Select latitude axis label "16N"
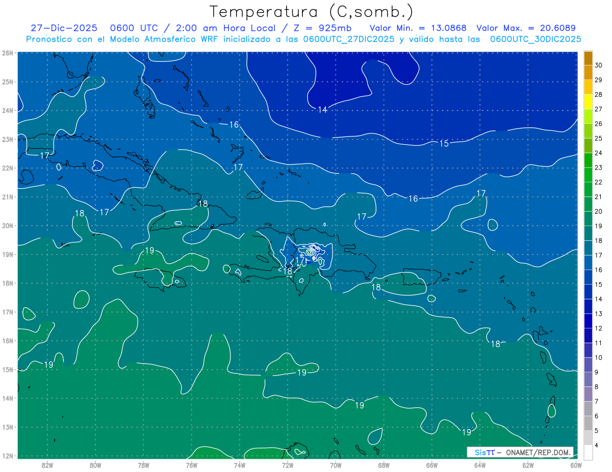The height and width of the screenshot is (472, 612). click(7, 341)
